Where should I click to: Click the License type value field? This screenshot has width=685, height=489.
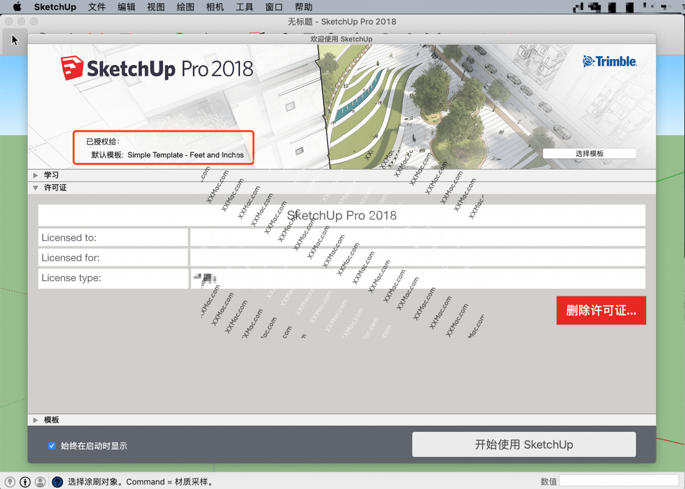(x=418, y=278)
